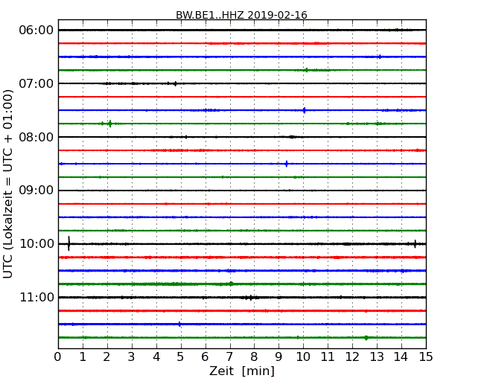Image resolution: width=484 pixels, height=387 pixels.
Task: Click the x-axis tick label 2
Action: (107, 356)
